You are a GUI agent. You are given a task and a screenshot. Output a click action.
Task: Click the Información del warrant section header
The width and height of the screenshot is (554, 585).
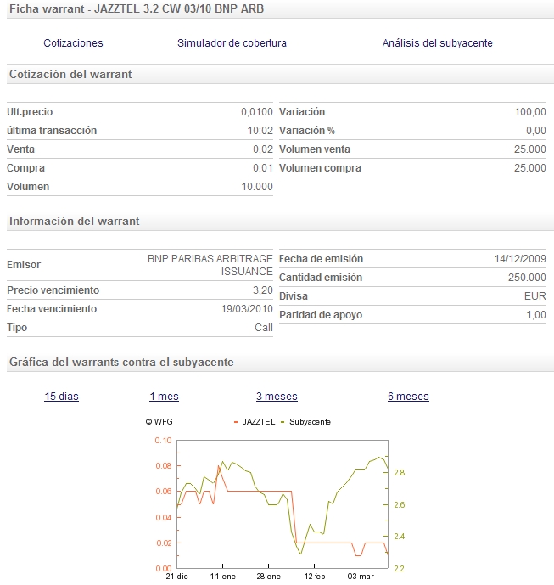[x=74, y=222]
